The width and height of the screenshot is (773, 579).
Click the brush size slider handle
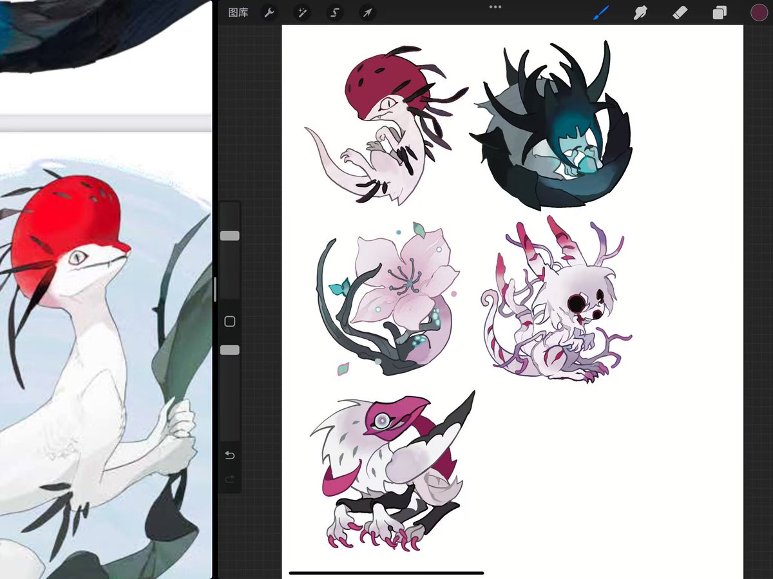click(x=230, y=236)
